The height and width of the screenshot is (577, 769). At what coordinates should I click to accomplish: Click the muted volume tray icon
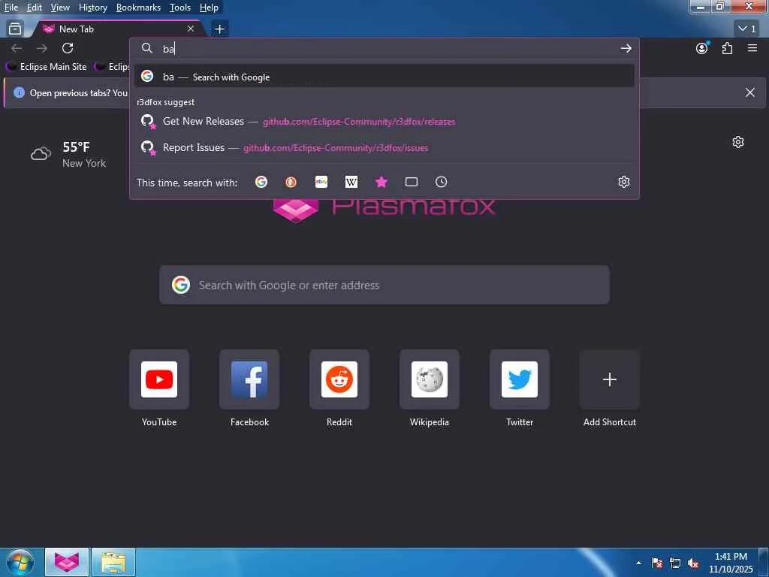click(x=693, y=563)
